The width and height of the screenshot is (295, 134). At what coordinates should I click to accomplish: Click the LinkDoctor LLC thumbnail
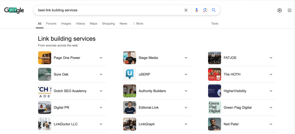[x=45, y=124]
